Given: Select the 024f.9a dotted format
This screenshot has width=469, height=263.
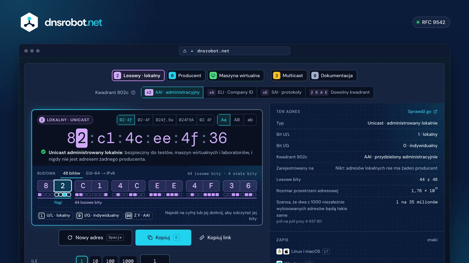Looking at the screenshot, I should coord(164,120).
